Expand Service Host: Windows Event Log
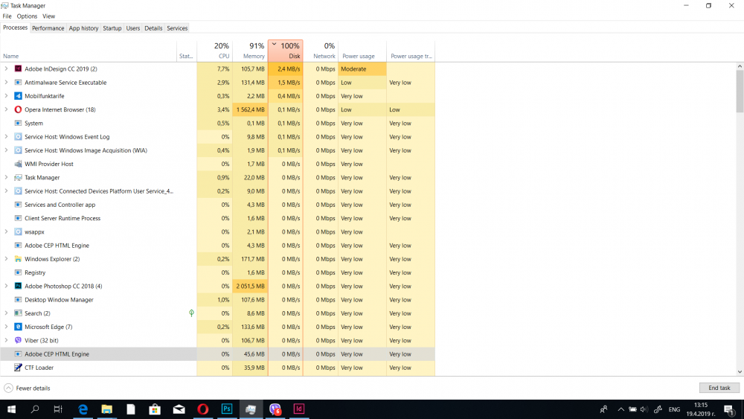This screenshot has height=419, width=744. [x=6, y=137]
